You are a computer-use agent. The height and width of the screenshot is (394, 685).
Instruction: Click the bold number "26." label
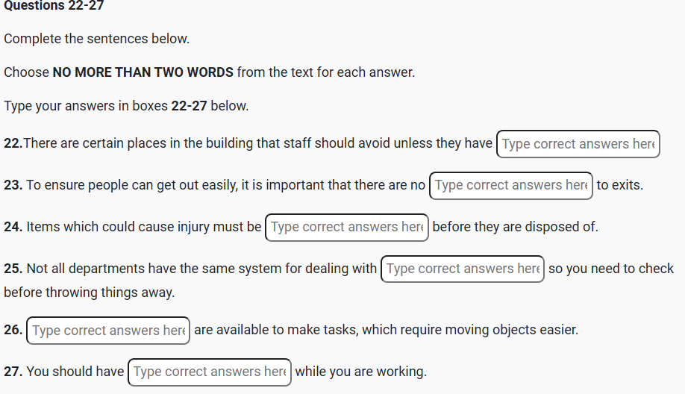tap(13, 330)
